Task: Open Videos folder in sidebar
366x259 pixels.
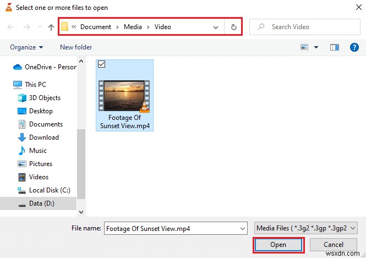Action: coord(33,177)
